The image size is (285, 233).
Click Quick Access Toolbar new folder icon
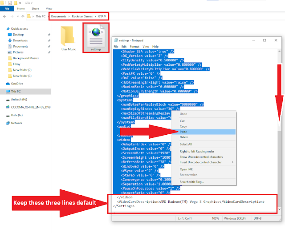(x=16, y=3)
